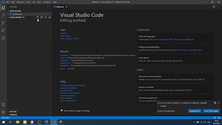Click the Add workspace folder... link
222x125 pixels.
click(x=70, y=39)
